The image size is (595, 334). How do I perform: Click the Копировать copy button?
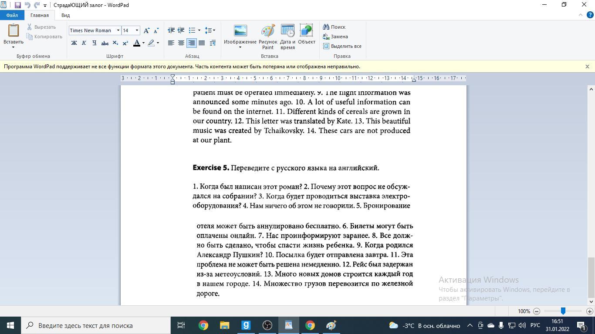(x=44, y=37)
